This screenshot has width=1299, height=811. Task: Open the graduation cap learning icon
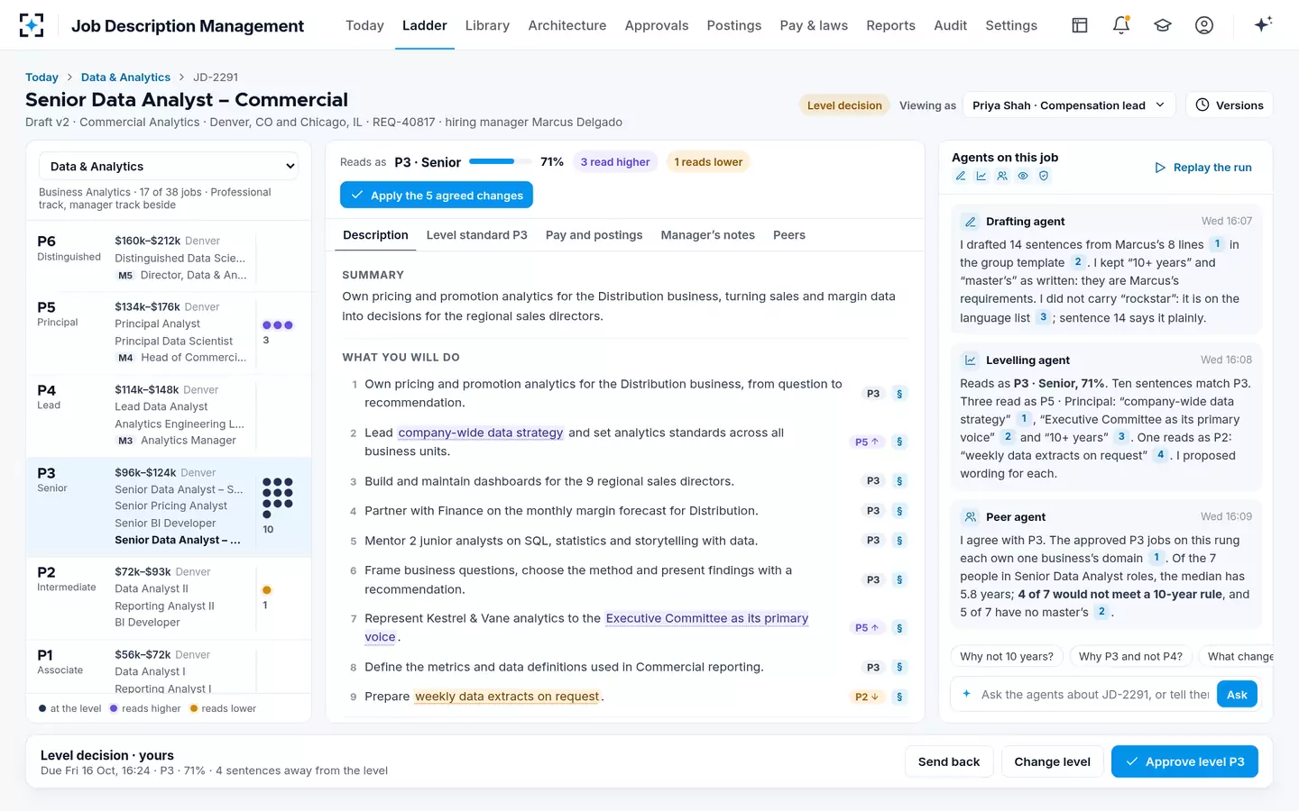pos(1163,25)
